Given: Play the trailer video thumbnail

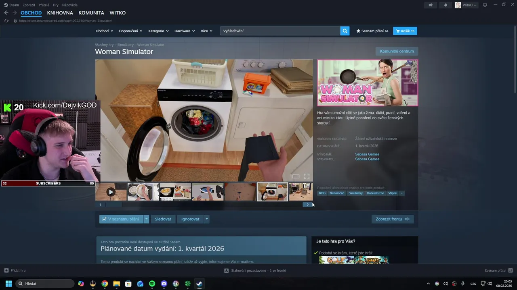Looking at the screenshot, I should pos(111,192).
